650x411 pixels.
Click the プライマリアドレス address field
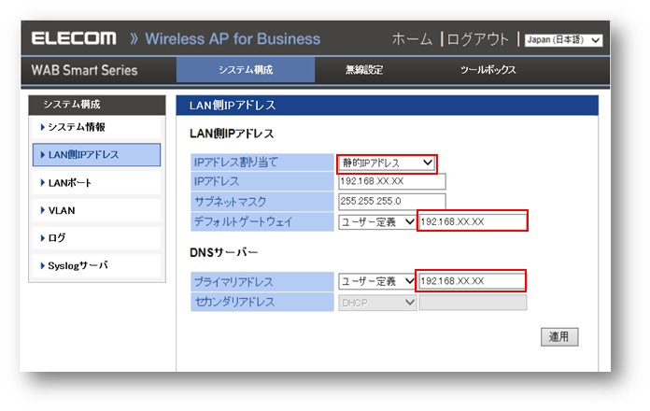(x=472, y=281)
